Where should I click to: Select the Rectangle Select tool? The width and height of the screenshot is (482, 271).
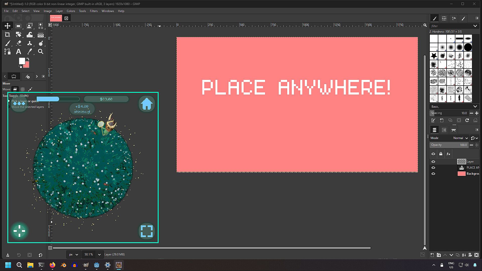(x=18, y=26)
